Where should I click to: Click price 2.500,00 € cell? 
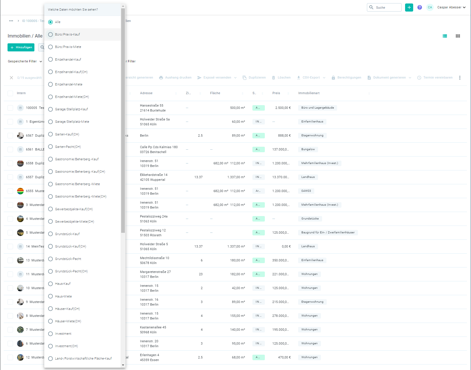[x=283, y=108]
